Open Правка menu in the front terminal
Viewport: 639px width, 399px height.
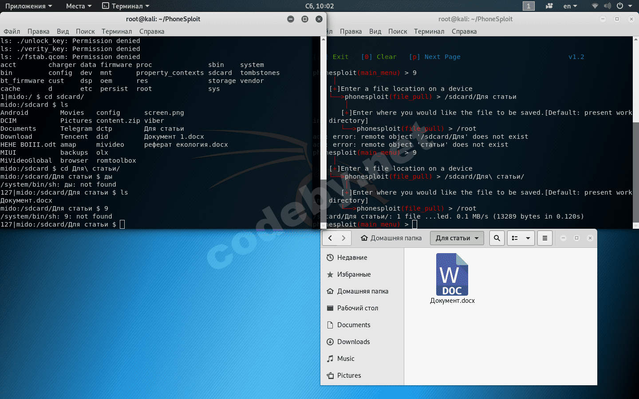point(38,31)
